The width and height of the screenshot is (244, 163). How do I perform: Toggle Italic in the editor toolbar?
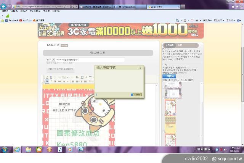pos(51,81)
